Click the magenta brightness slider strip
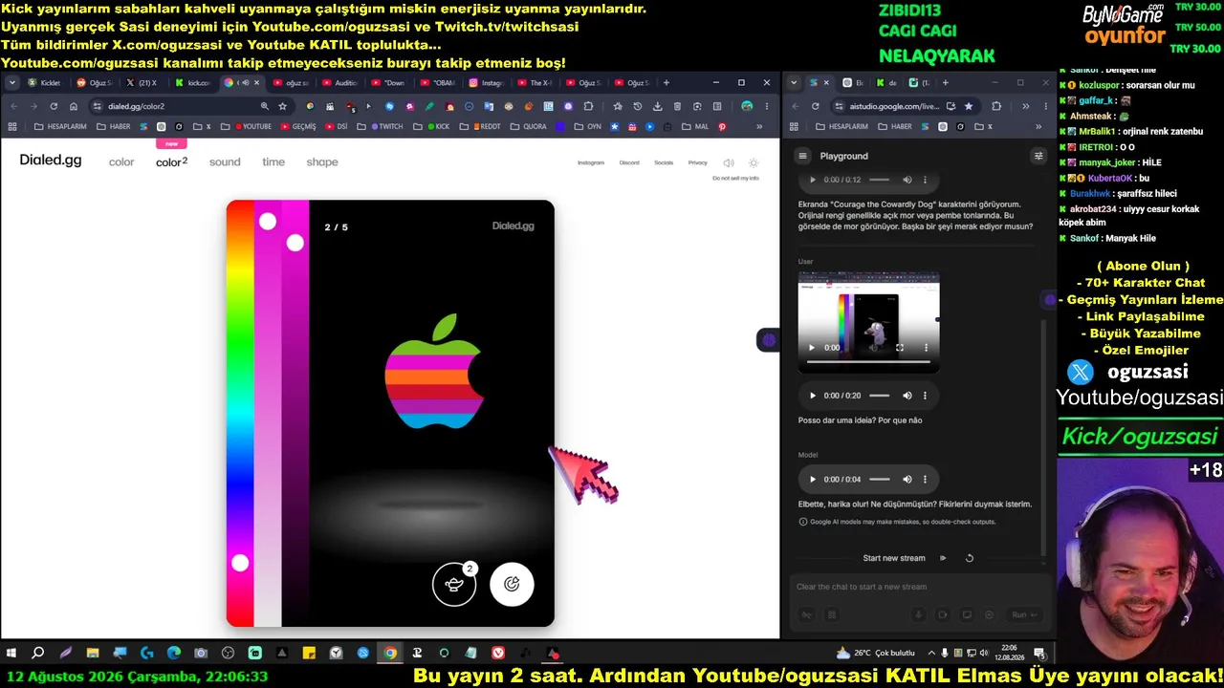The height and width of the screenshot is (688, 1224). click(x=295, y=413)
